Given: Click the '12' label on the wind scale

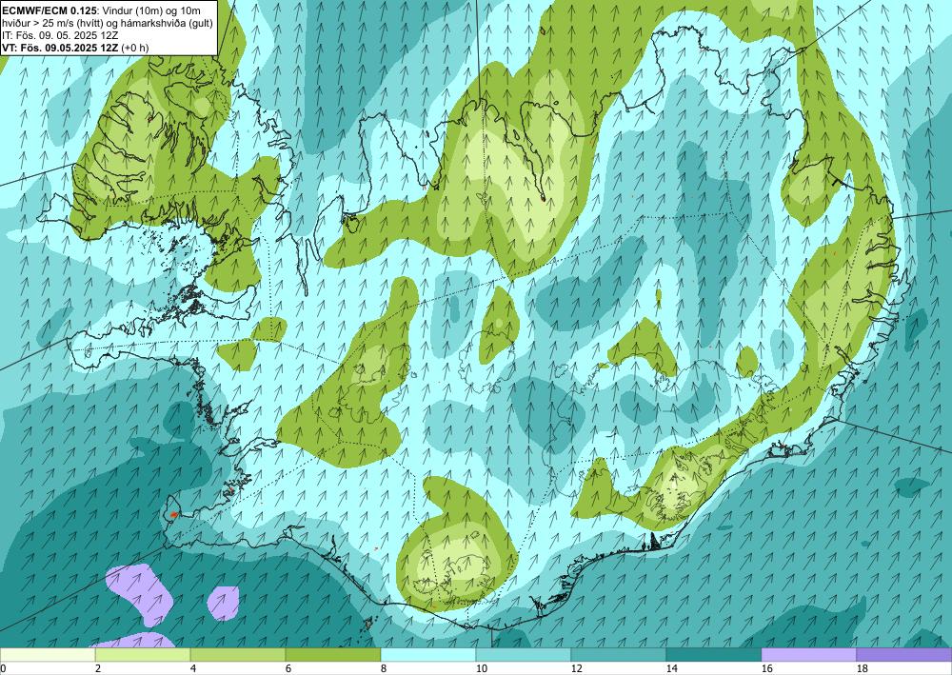Looking at the screenshot, I should 576,668.
